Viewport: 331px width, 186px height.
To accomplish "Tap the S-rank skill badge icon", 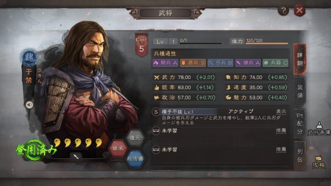I will 156,112.
